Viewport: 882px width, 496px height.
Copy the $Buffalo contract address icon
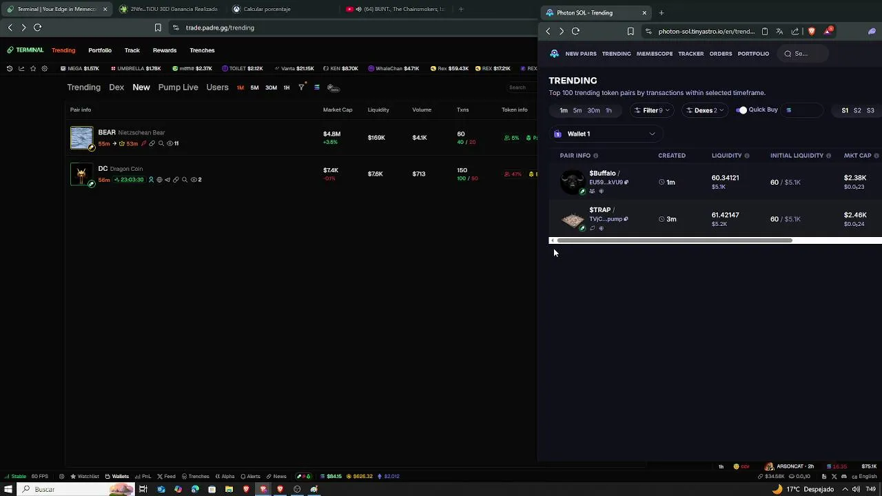click(626, 183)
